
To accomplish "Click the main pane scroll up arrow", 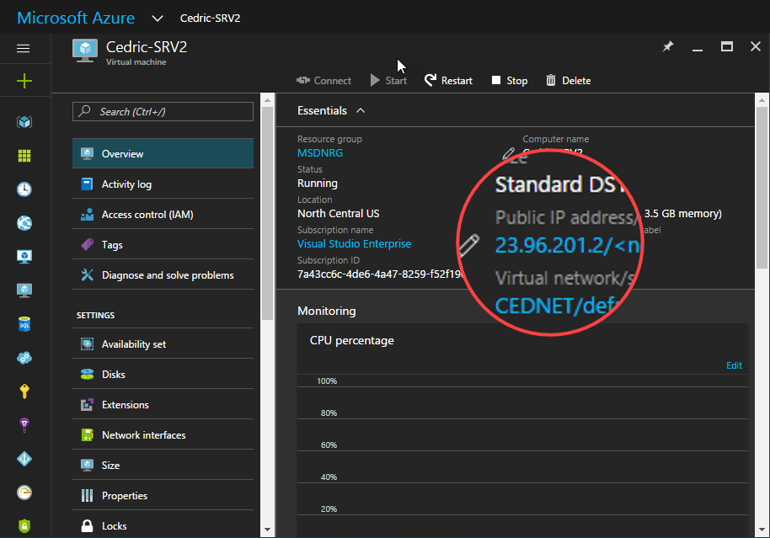I will [762, 100].
